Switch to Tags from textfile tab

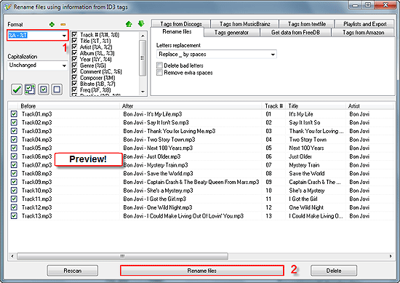[x=307, y=24]
